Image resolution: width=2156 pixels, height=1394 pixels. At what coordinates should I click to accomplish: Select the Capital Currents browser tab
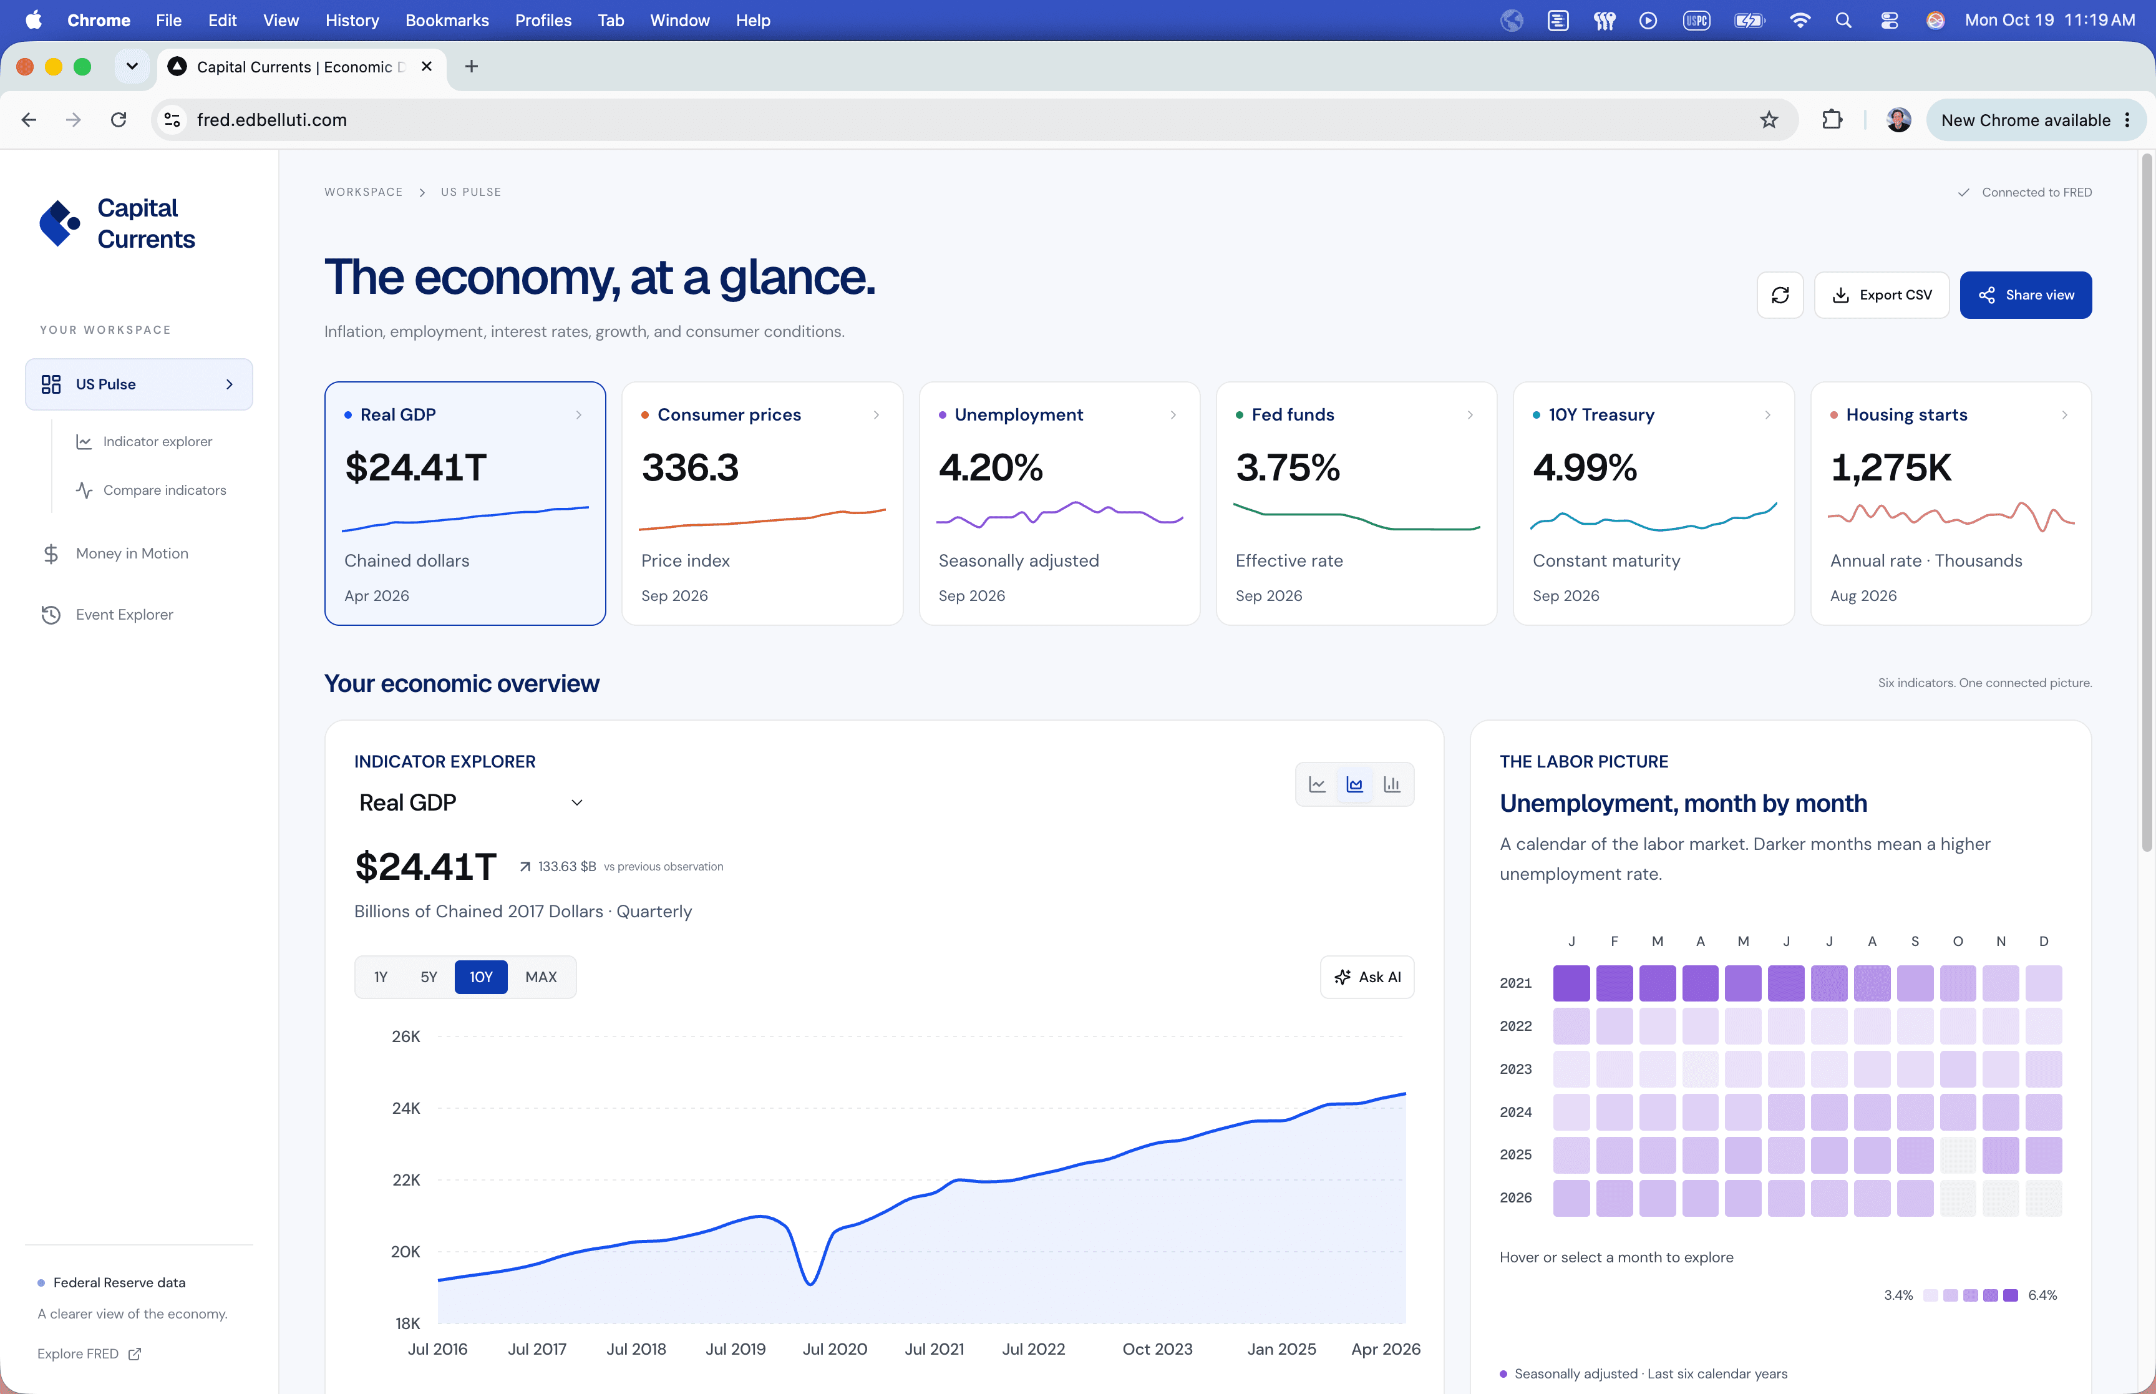302,67
